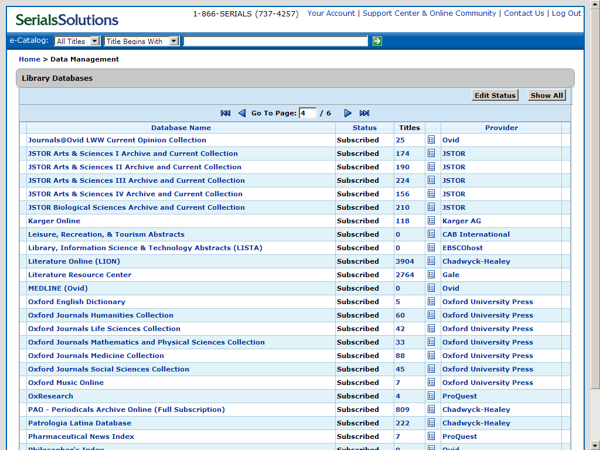Screen dimensions: 600x450
Task: Open title list icon for Leisure, Recreation, & Tourism Abstracts
Action: coord(431,234)
